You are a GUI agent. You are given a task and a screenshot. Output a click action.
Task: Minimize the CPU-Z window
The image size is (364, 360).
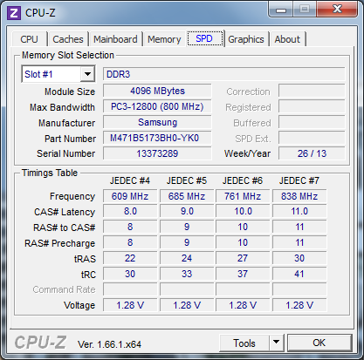281,10
